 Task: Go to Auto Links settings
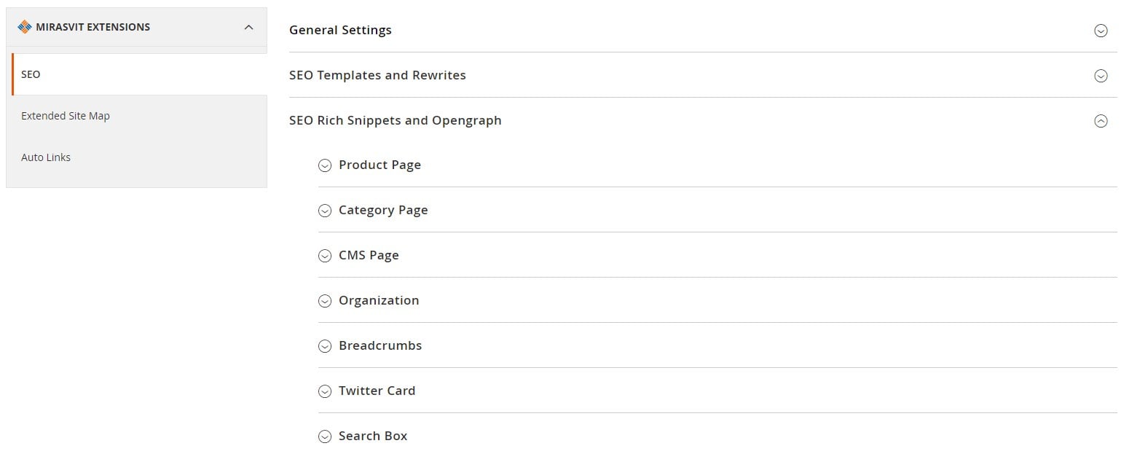click(139, 157)
